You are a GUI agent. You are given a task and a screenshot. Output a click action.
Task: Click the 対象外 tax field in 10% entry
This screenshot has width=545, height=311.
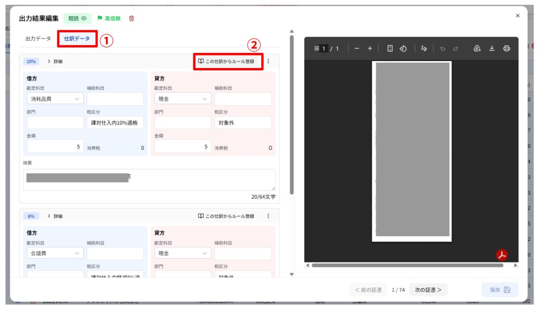click(x=243, y=123)
